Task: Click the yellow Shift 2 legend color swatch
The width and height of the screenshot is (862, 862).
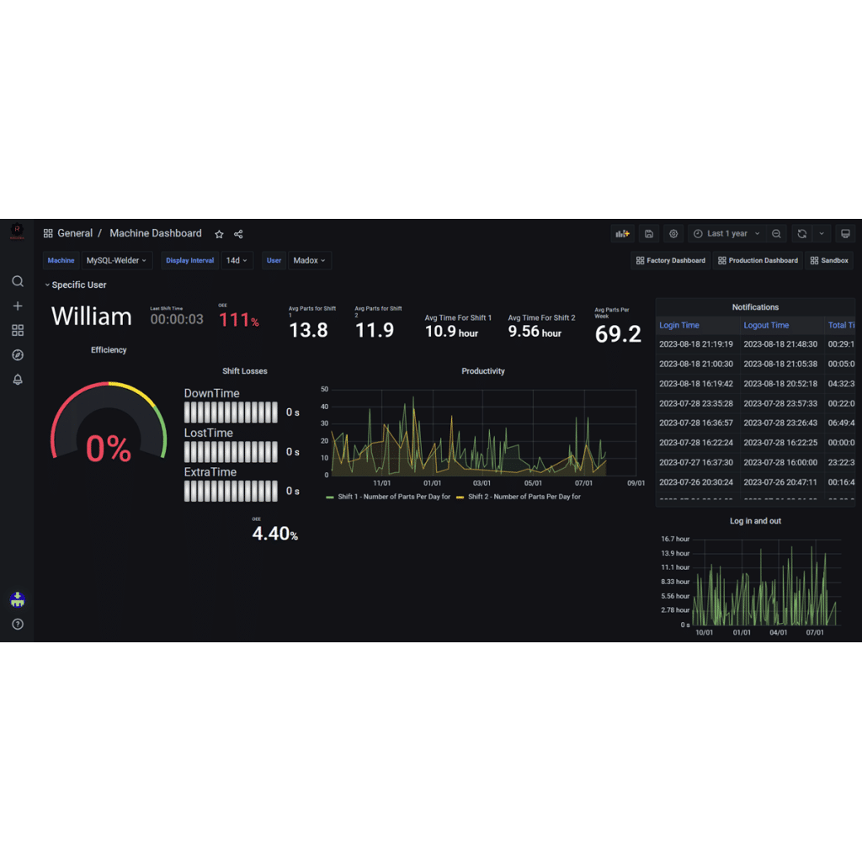Action: point(460,497)
